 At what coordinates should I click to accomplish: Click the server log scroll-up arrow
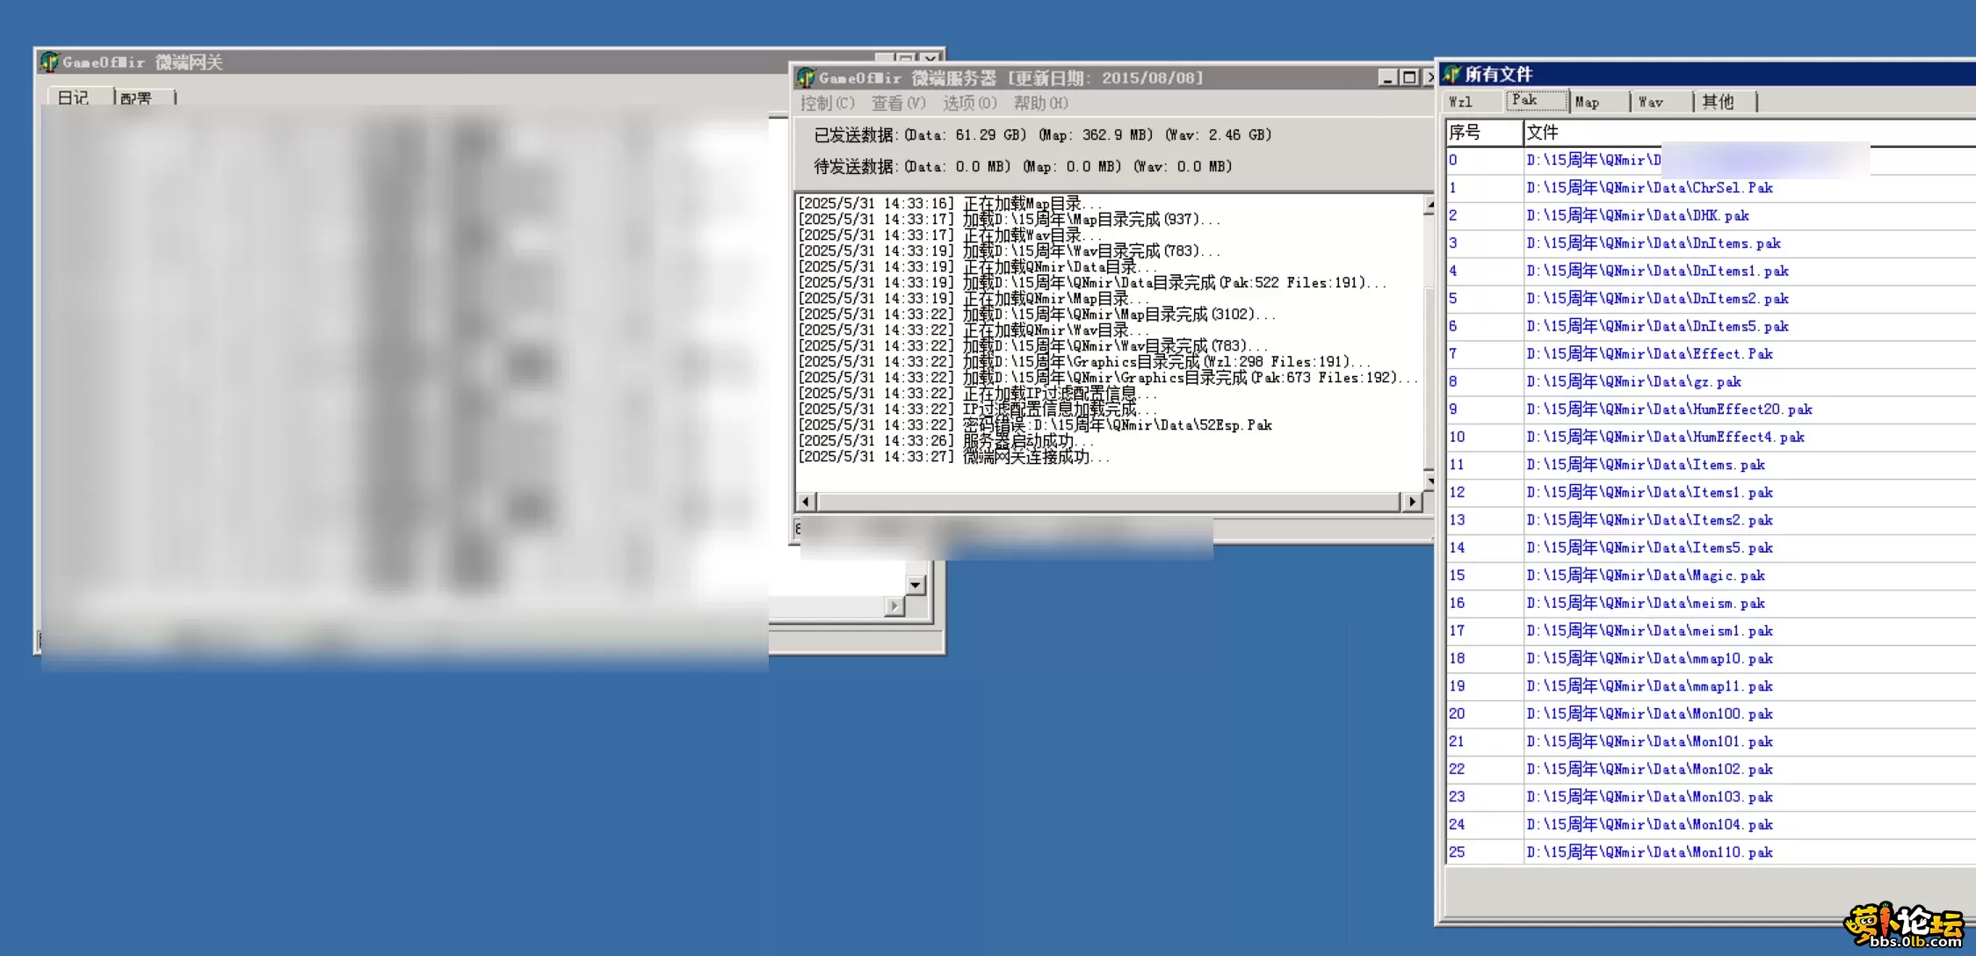click(1430, 206)
